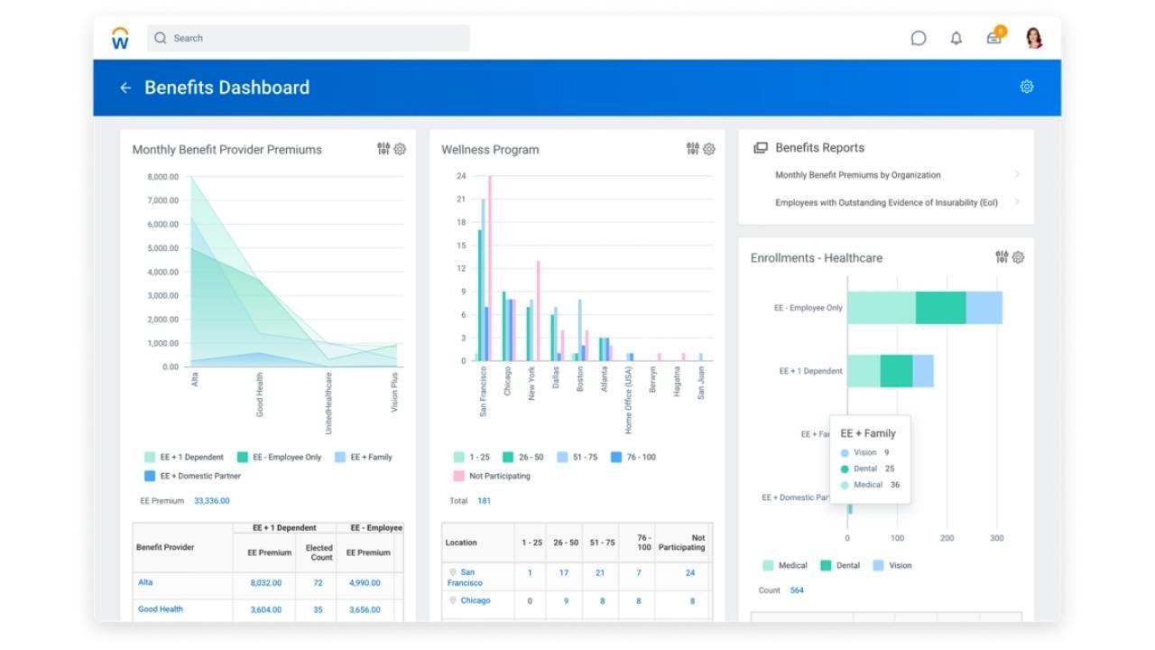Screen dimensions: 1155x650
Task: Click the Enrollments count 564
Action: pyautogui.click(x=797, y=590)
